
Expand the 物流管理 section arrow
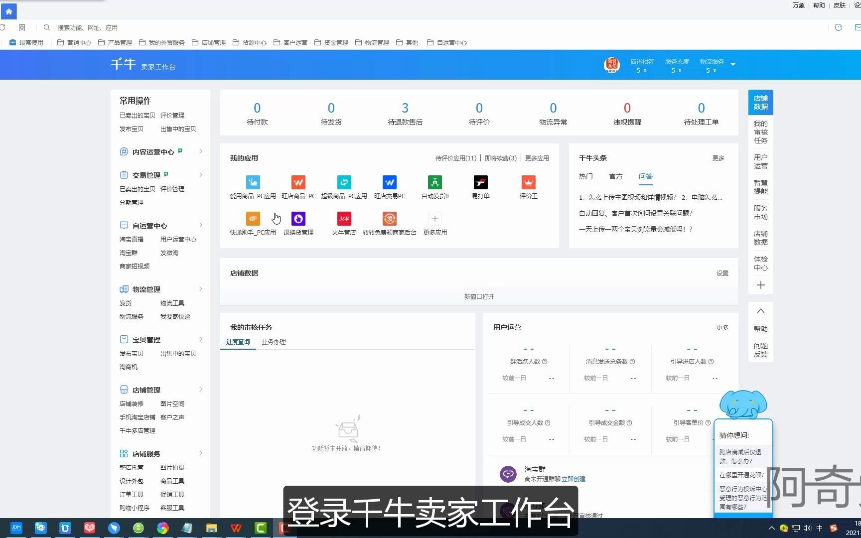pyautogui.click(x=201, y=289)
